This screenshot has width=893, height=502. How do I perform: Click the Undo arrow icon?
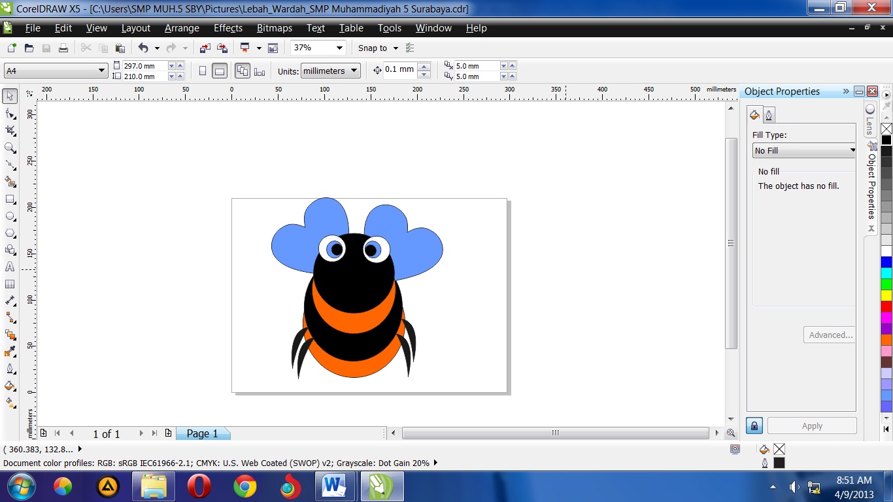click(143, 48)
